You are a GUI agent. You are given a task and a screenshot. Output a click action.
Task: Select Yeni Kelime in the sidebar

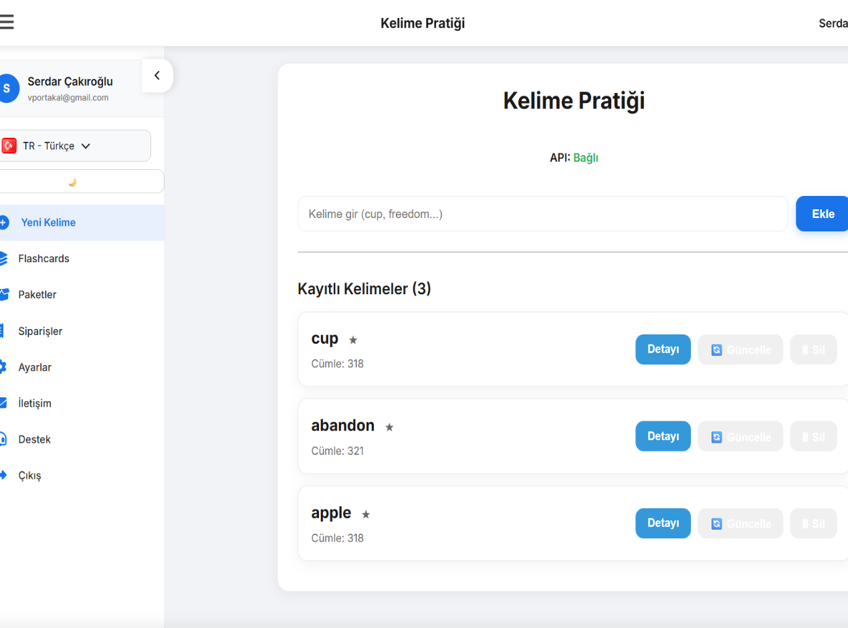pos(48,223)
